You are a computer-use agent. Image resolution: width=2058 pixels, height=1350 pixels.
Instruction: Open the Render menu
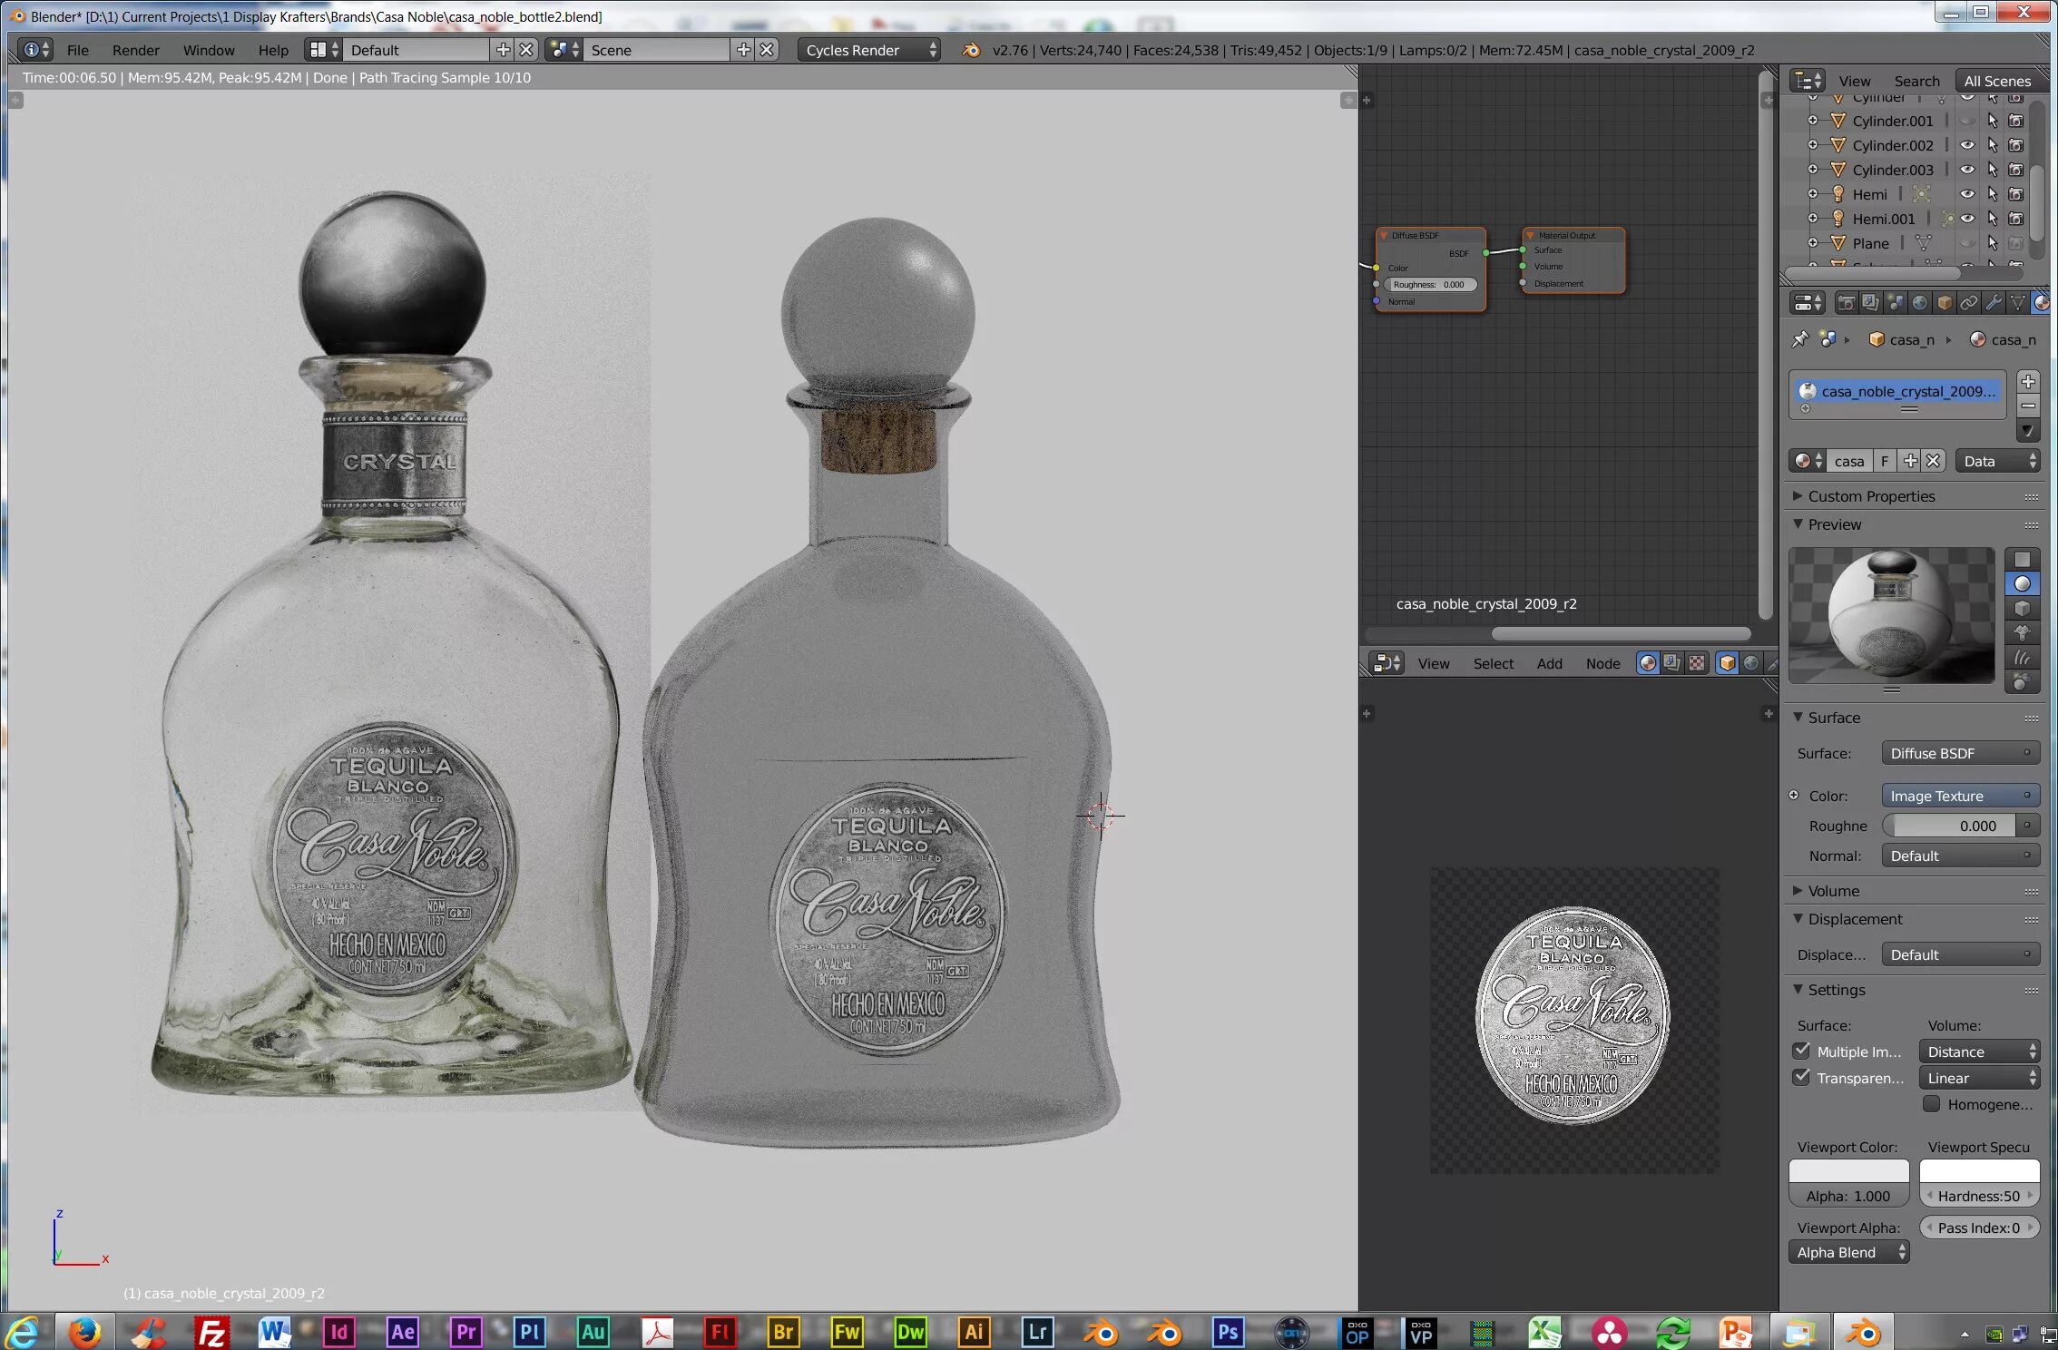click(135, 50)
